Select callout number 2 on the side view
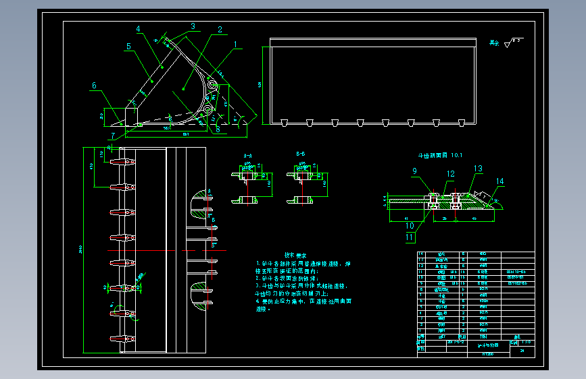This screenshot has width=586, height=379. point(220,30)
